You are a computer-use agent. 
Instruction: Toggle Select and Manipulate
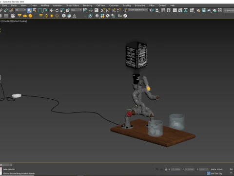point(91,10)
